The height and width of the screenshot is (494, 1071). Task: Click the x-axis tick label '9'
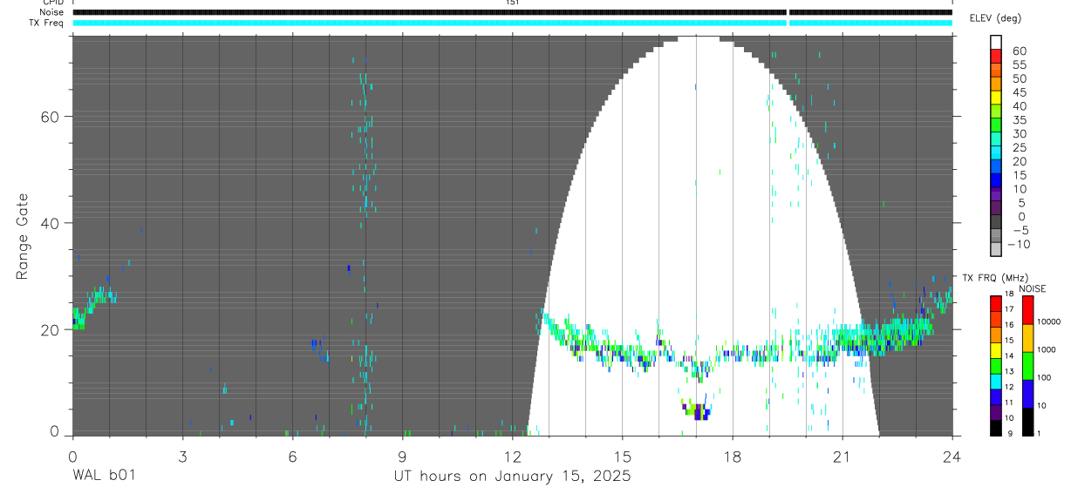point(402,456)
